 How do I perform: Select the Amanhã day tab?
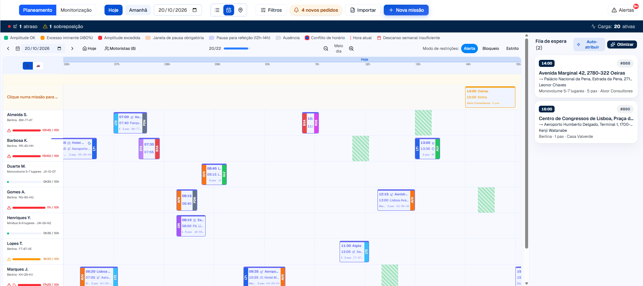click(x=138, y=10)
